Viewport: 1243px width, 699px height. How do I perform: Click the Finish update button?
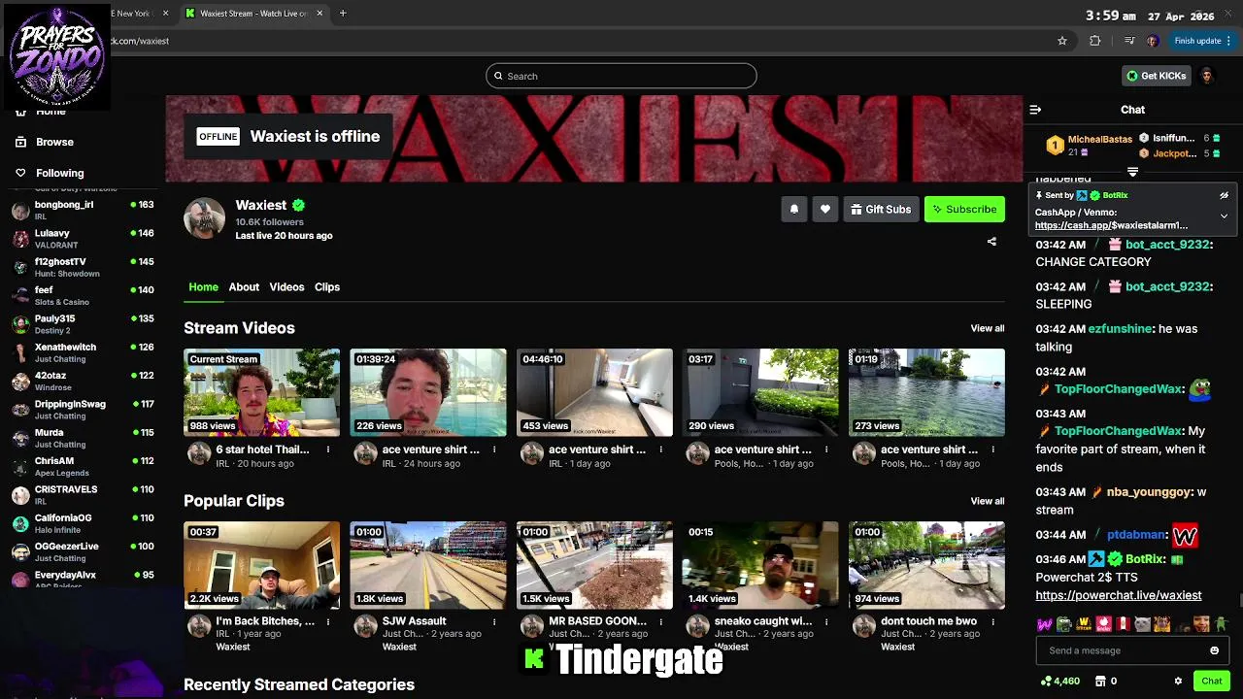[x=1202, y=41]
